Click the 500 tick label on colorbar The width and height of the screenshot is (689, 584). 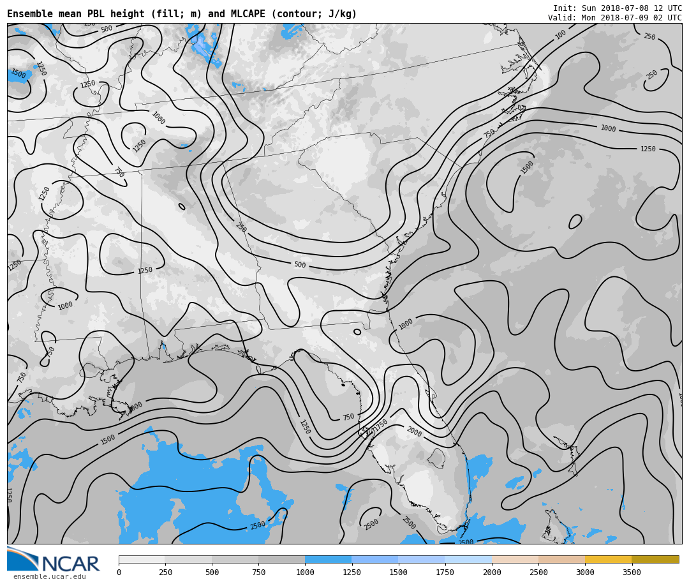(212, 573)
